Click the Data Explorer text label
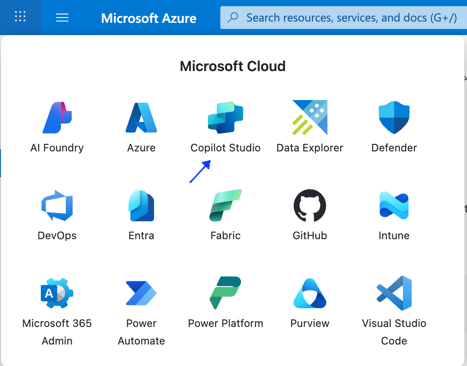Viewport: 467px width, 366px height. [x=310, y=148]
